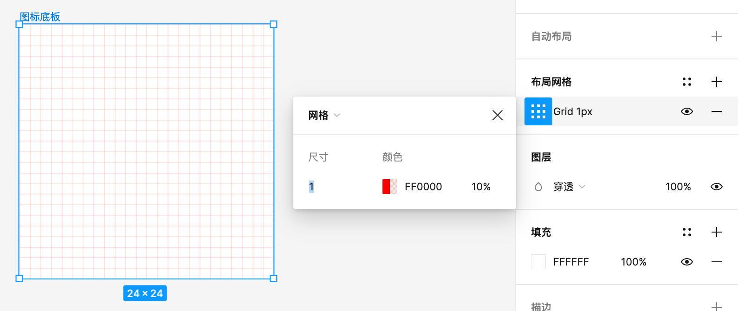Screen dimensions: 738x311
Task: Select the 图层 panel section
Action: pos(541,157)
